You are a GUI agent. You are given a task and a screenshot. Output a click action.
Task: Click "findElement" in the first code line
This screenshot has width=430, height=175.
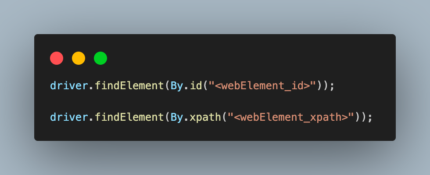(129, 86)
